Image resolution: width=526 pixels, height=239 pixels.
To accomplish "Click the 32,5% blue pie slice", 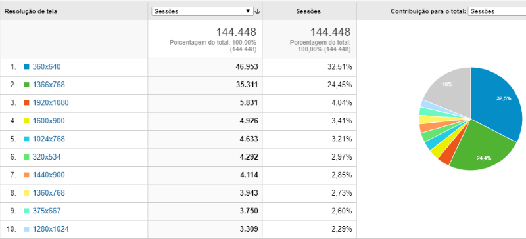I will tap(500, 100).
